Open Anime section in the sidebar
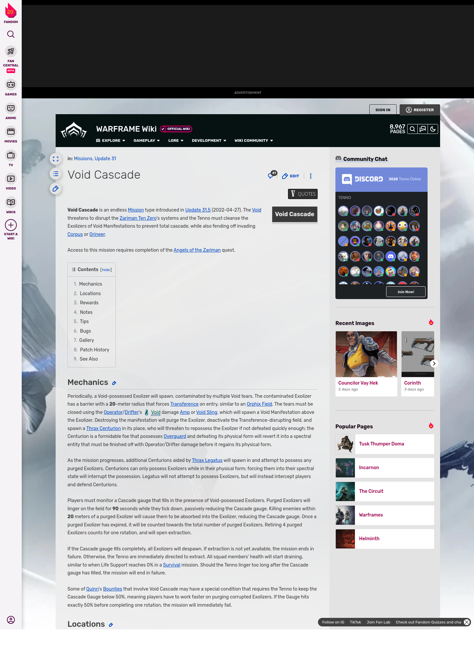The width and height of the screenshot is (474, 658). tap(11, 112)
